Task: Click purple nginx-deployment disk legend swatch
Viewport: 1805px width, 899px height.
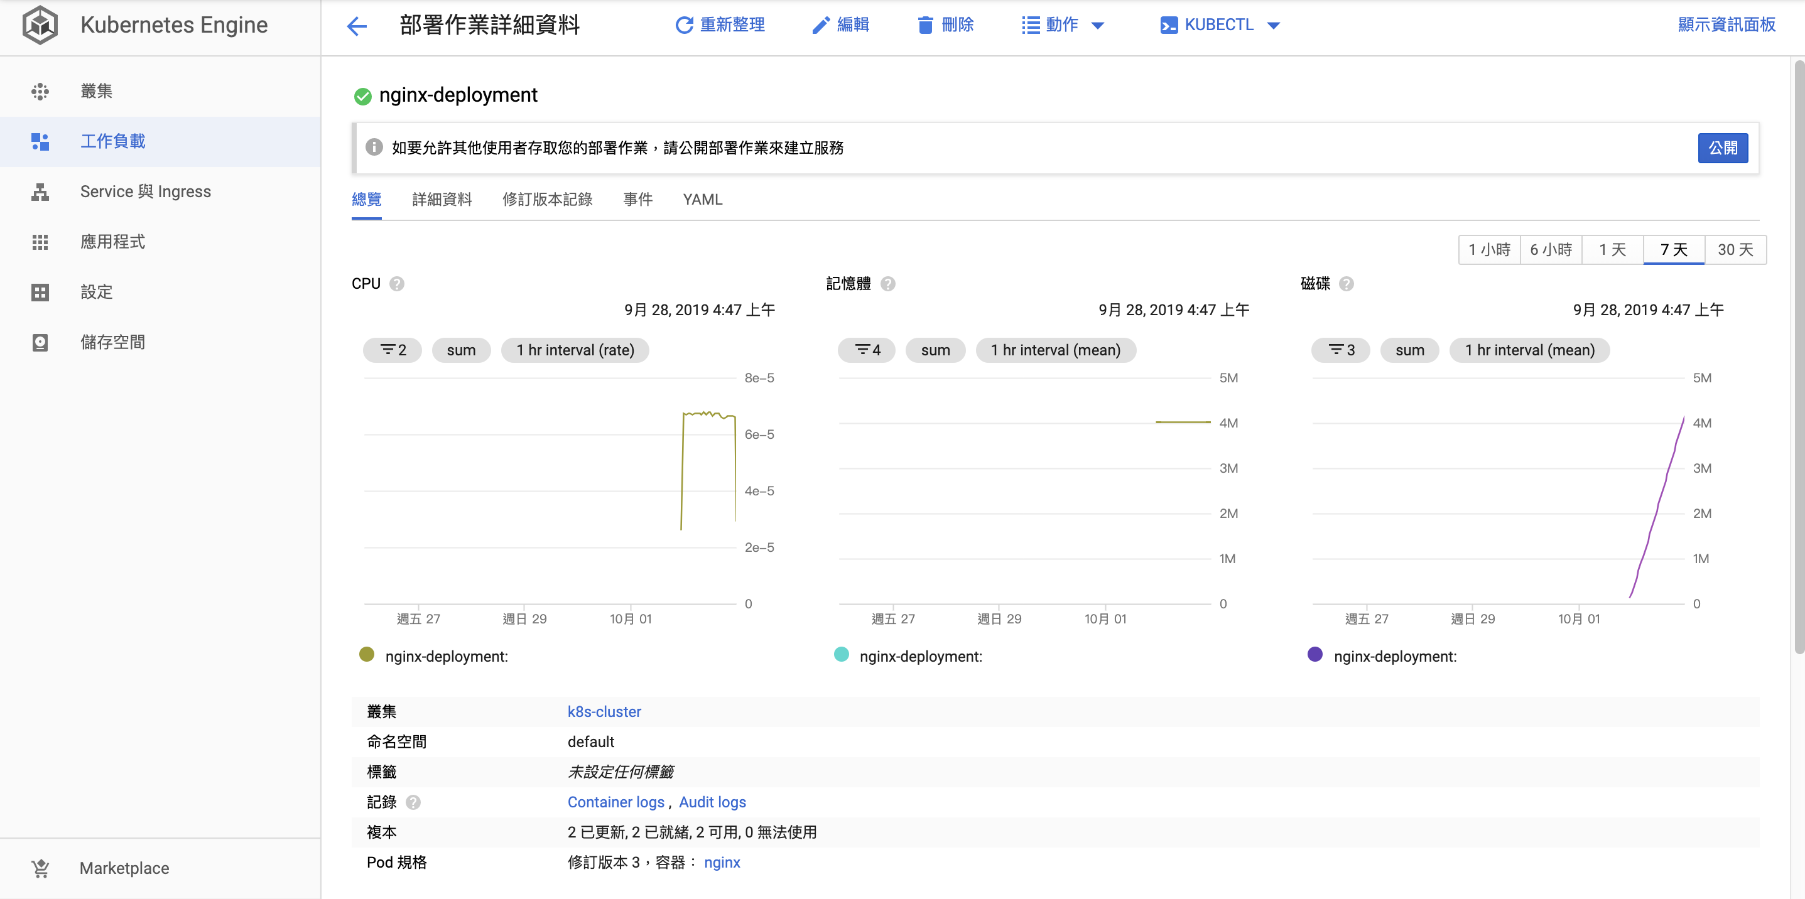Action: tap(1314, 655)
